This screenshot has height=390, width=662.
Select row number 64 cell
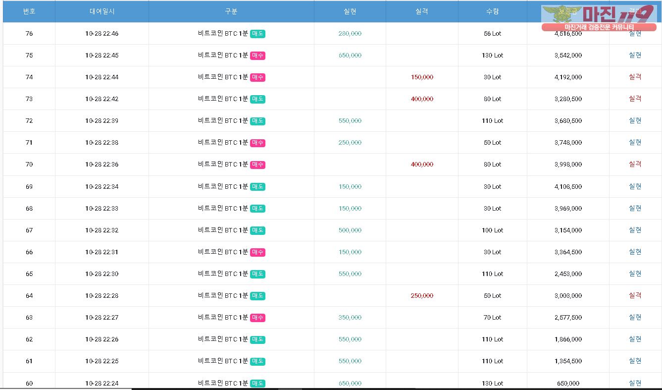(x=29, y=296)
